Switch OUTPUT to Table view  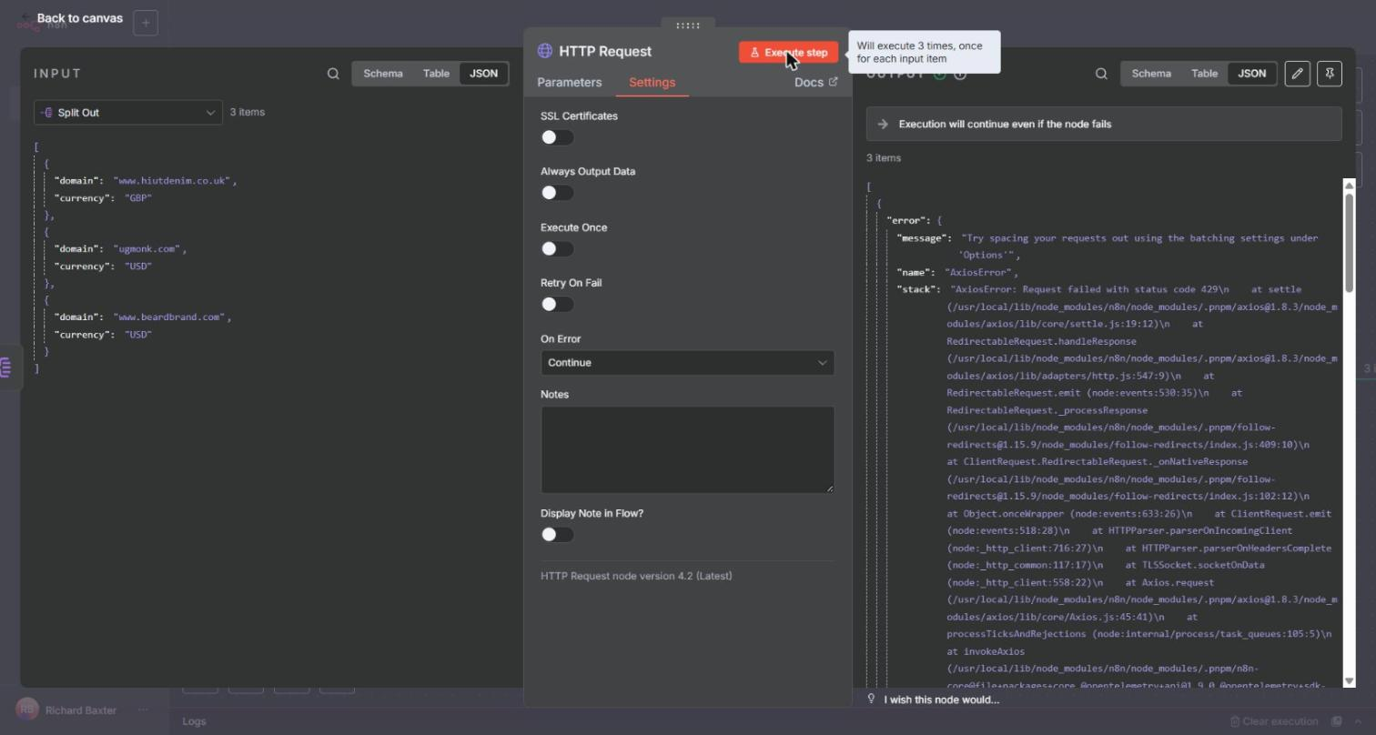click(1204, 74)
